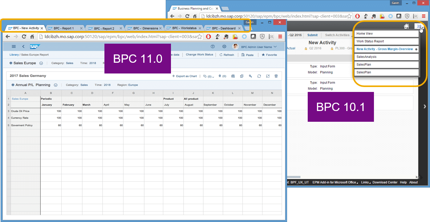Click the Refresh button in the action bar
The width and height of the screenshot is (430, 222).
pyautogui.click(x=226, y=55)
